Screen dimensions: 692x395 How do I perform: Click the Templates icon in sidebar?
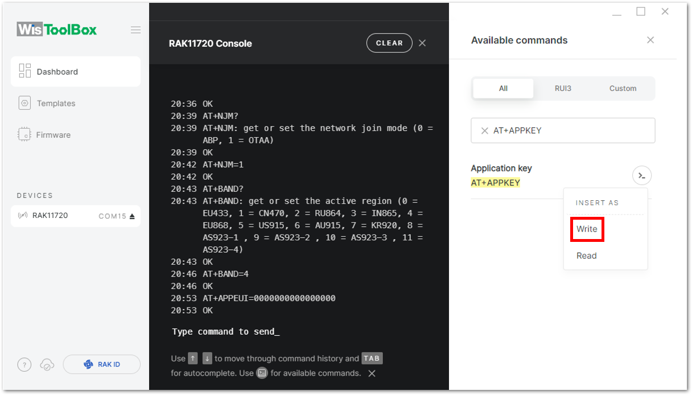(x=24, y=103)
